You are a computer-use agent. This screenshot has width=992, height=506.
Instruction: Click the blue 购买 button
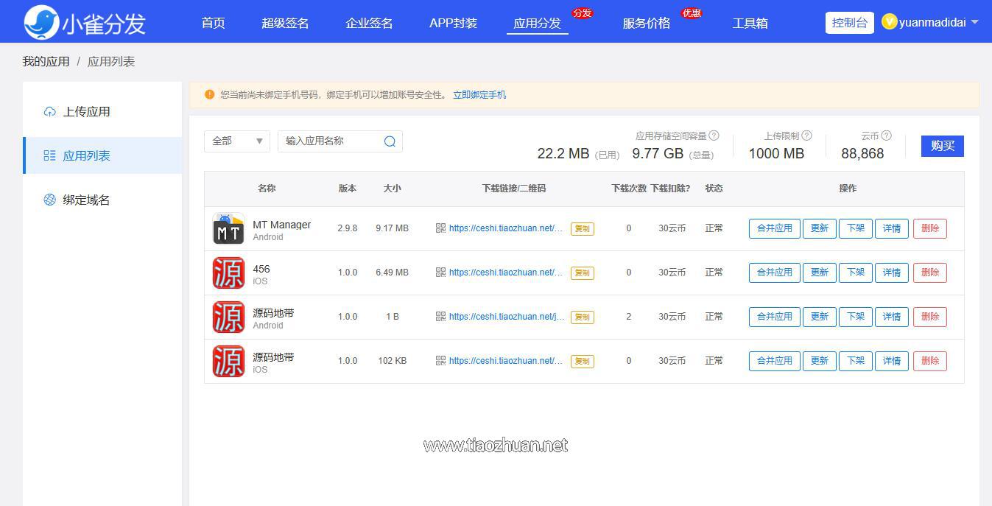[x=942, y=146]
